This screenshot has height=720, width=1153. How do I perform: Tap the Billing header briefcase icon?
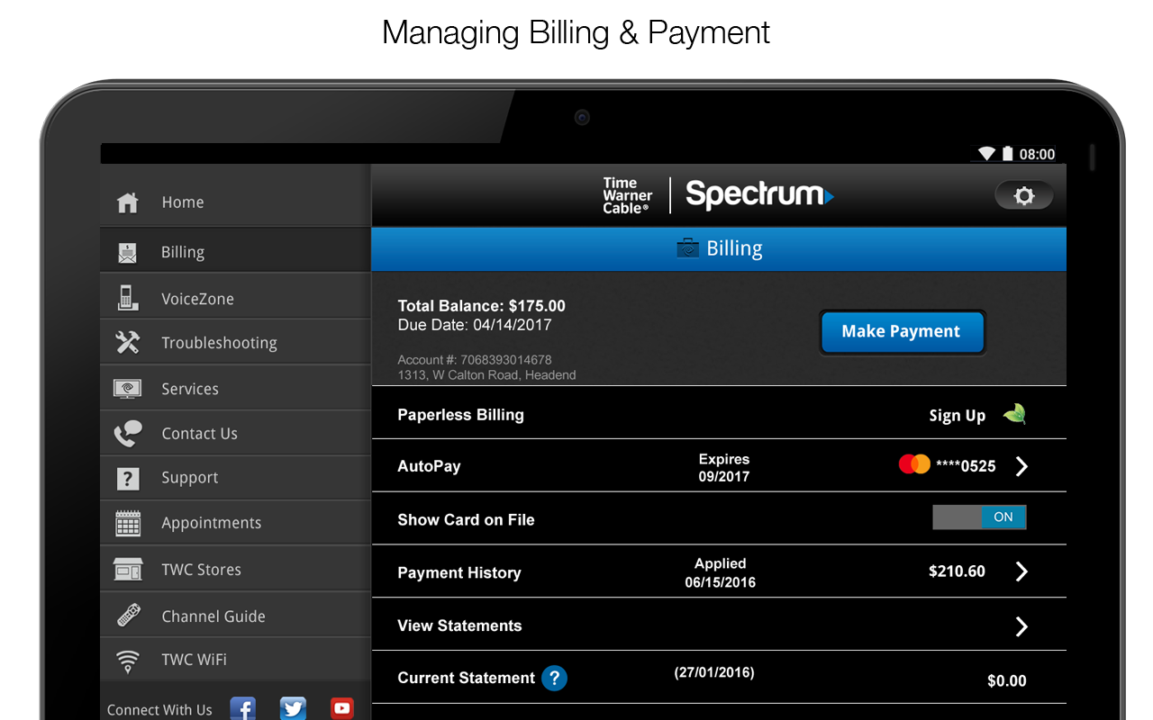coord(688,248)
